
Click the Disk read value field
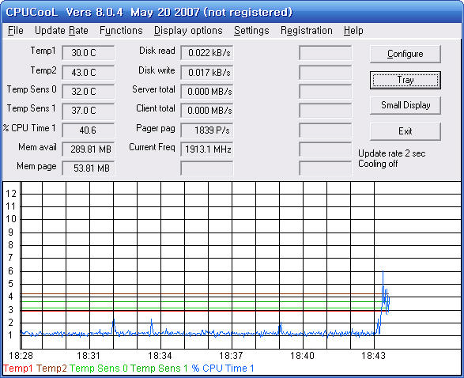[207, 53]
